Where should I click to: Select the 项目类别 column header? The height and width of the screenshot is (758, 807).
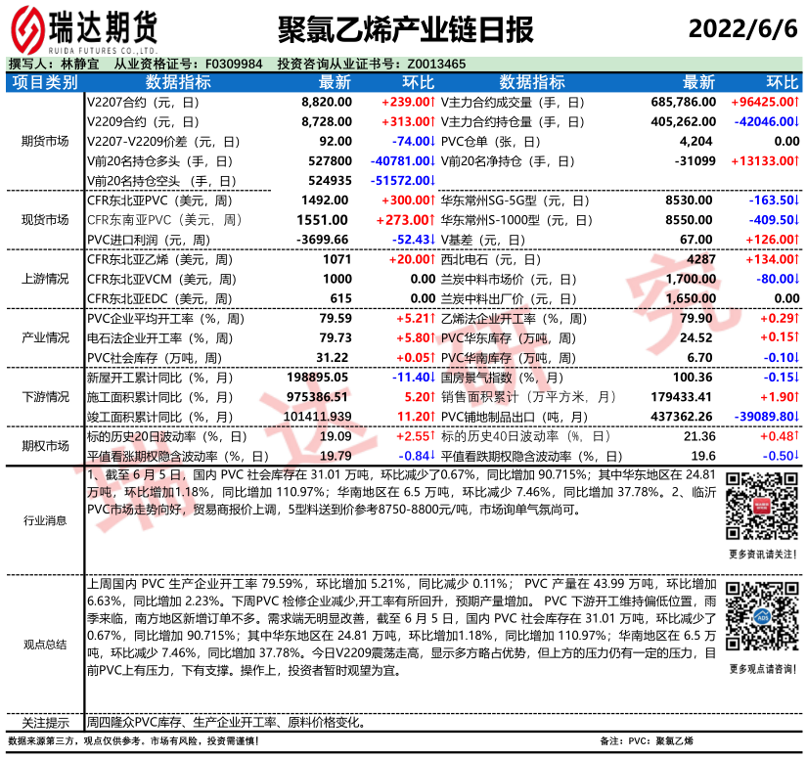pos(45,82)
